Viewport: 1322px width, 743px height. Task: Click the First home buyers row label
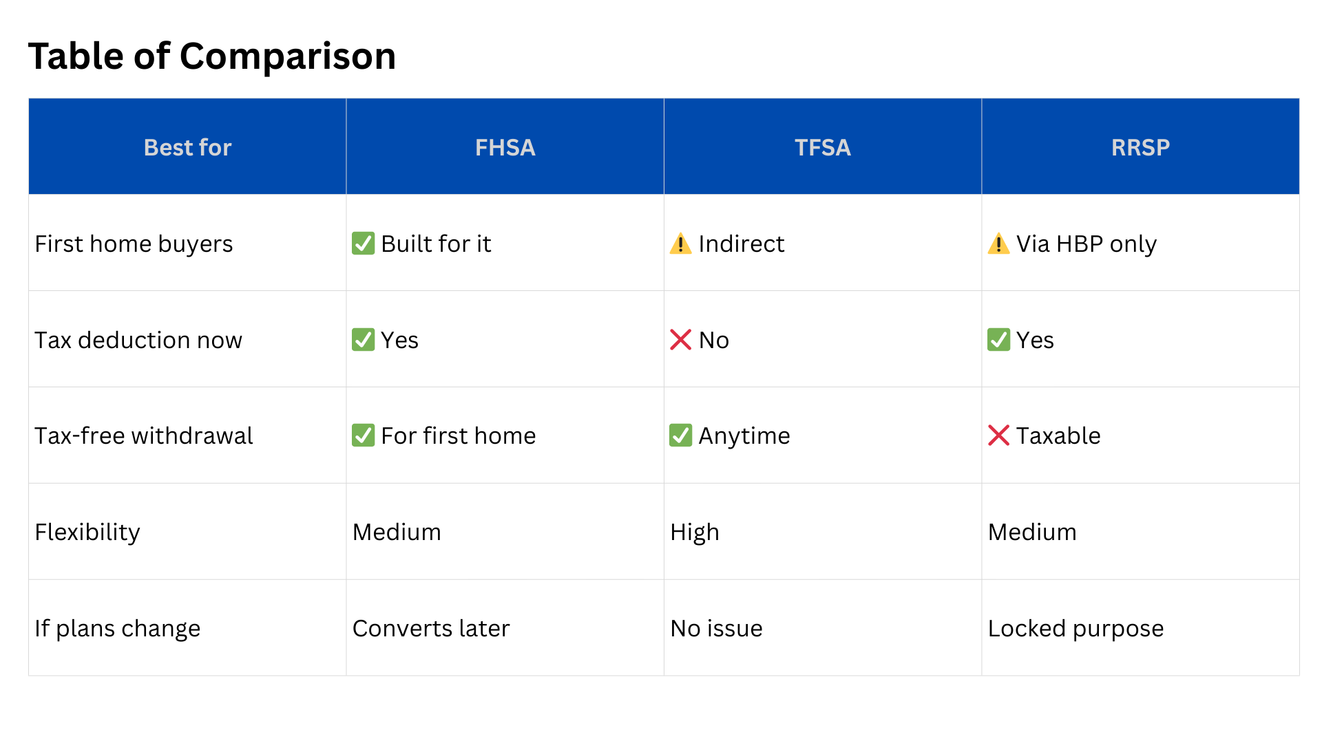(134, 244)
